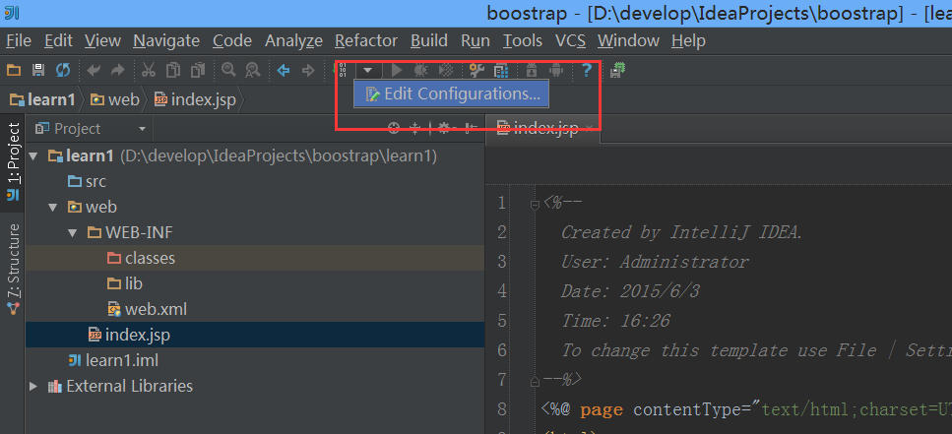This screenshot has width=952, height=434.
Task: Select learn1.iml in the project tree
Action: (113, 360)
